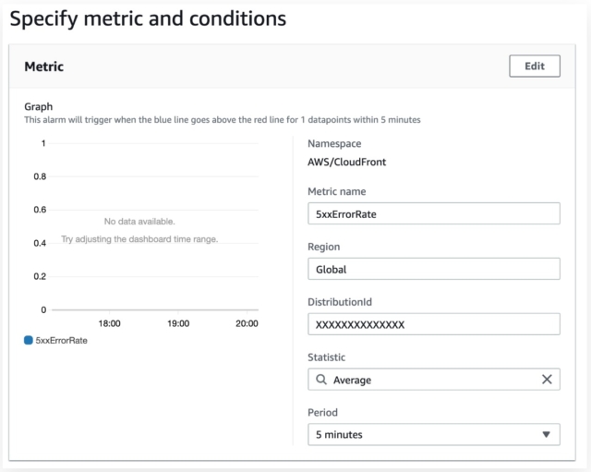Click the 5xxErrorRate legend label
The height and width of the screenshot is (472, 591).
(x=62, y=341)
